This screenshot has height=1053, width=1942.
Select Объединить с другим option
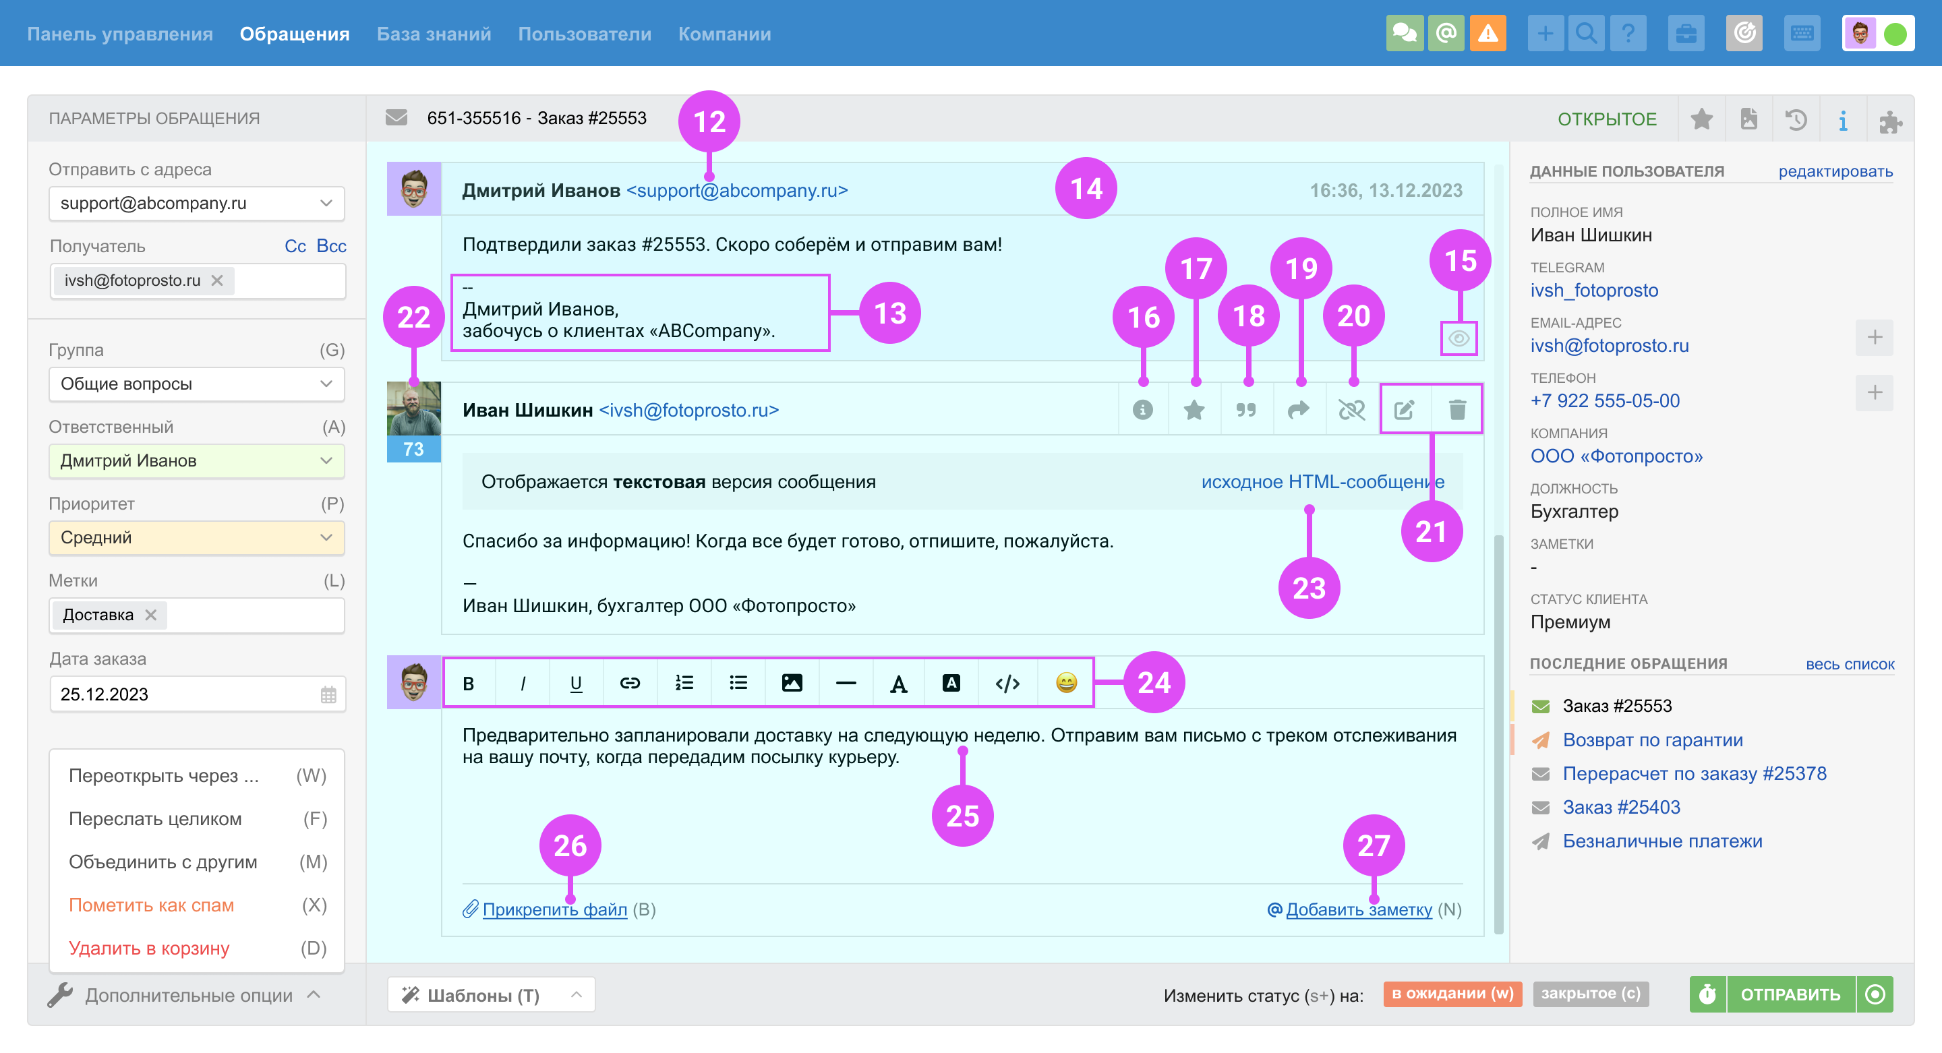coord(163,862)
